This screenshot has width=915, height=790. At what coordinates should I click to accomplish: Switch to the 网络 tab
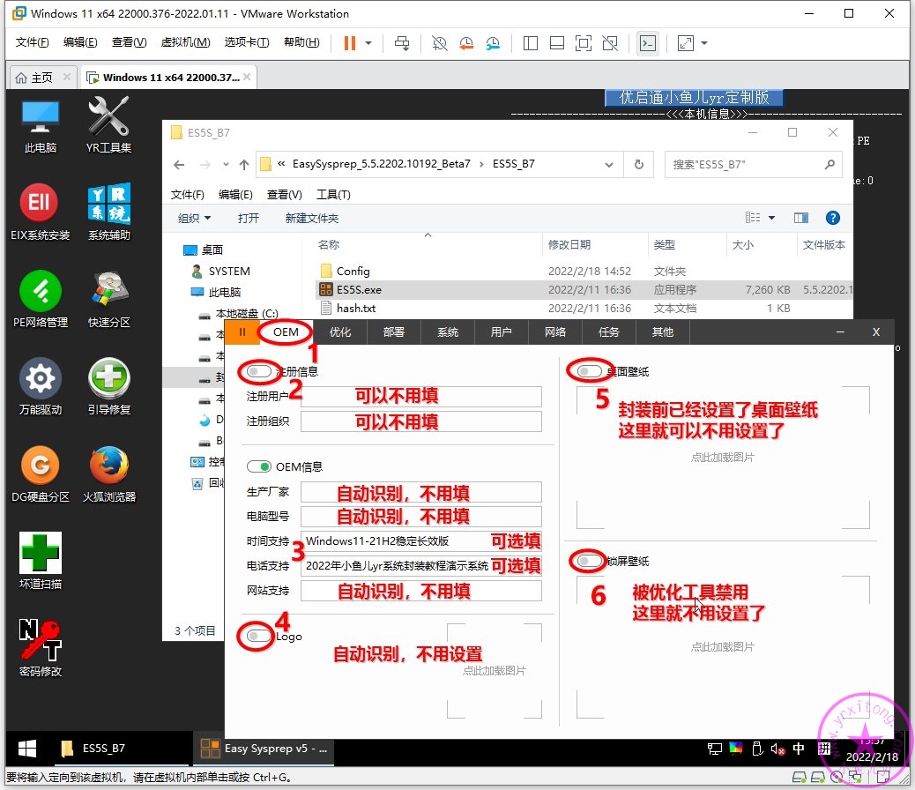555,332
